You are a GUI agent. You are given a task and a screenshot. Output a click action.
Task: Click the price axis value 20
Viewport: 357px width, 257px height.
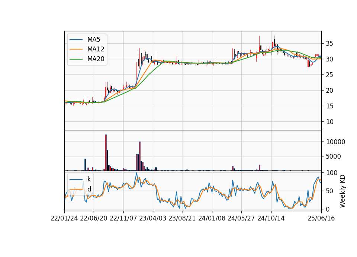click(329, 91)
